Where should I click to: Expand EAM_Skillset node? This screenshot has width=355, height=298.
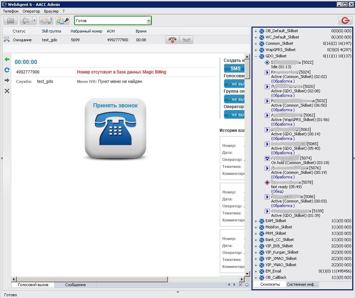(x=256, y=221)
